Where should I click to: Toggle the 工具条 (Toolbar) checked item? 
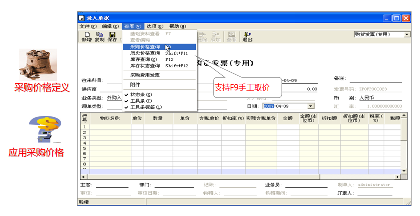tap(141, 101)
